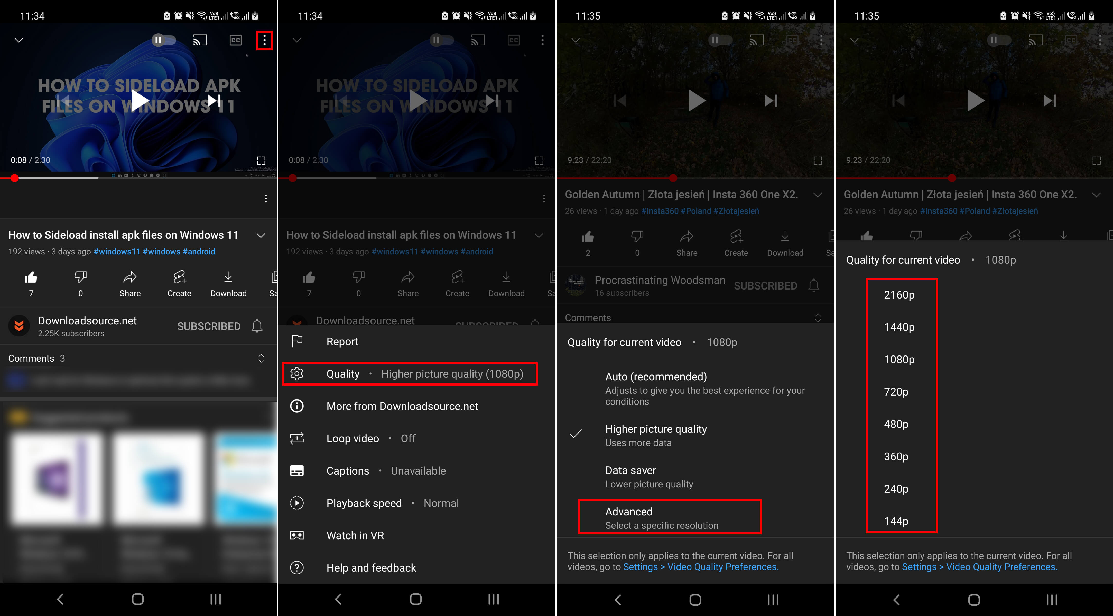1113x616 pixels.
Task: Click the Loop video icon
Action: (298, 438)
